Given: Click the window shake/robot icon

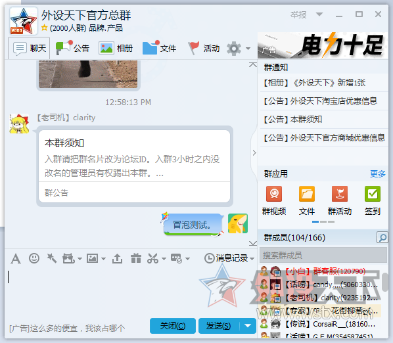Looking at the screenshot, I should pos(68,258).
